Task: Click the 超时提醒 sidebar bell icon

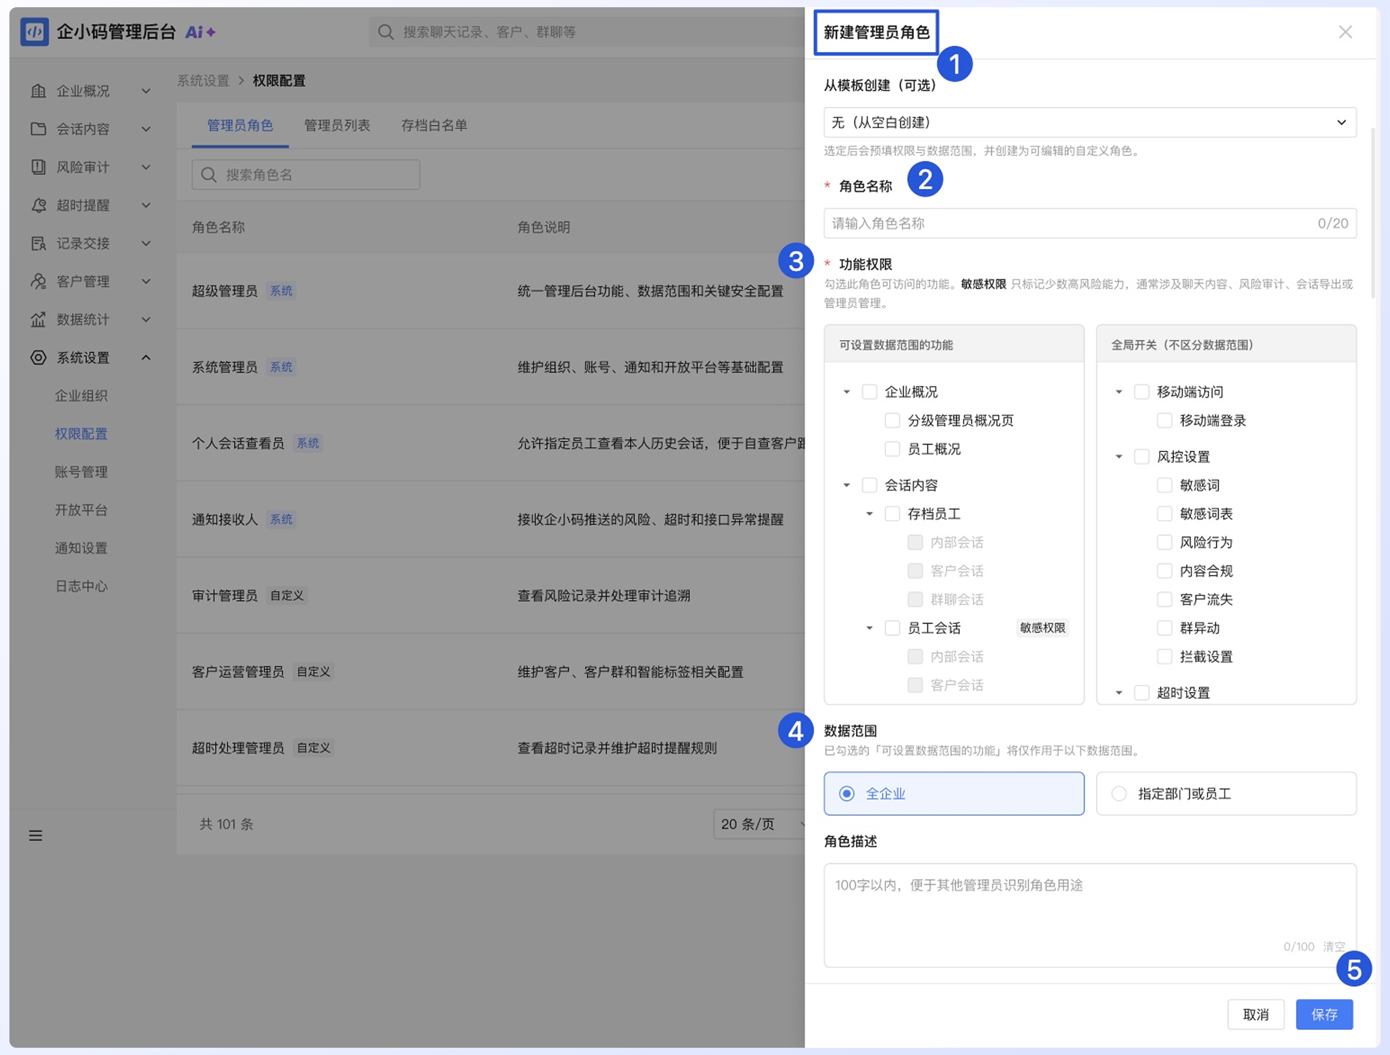Action: click(38, 206)
